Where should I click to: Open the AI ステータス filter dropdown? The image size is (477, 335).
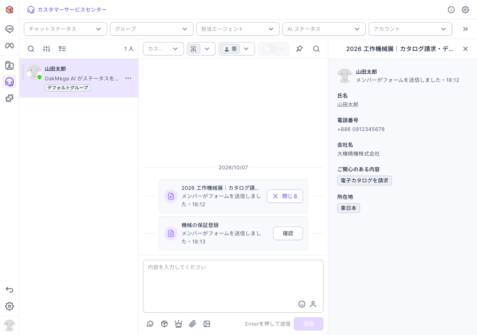(324, 29)
